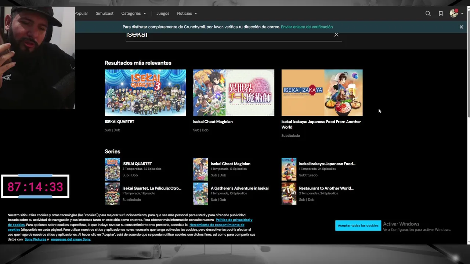Close the email verification banner
This screenshot has width=470, height=264.
pyautogui.click(x=461, y=27)
